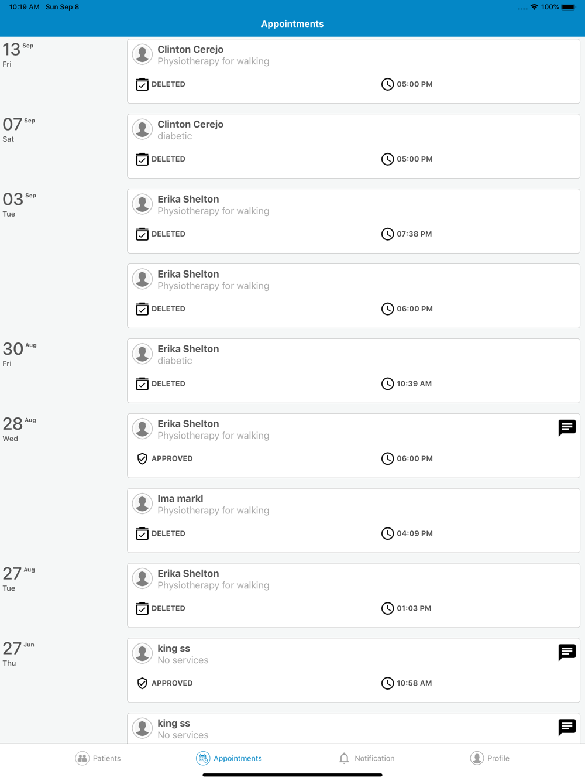The height and width of the screenshot is (781, 585).
Task: Open message icon on king ss 10:58 AM appointment
Action: coord(567,652)
